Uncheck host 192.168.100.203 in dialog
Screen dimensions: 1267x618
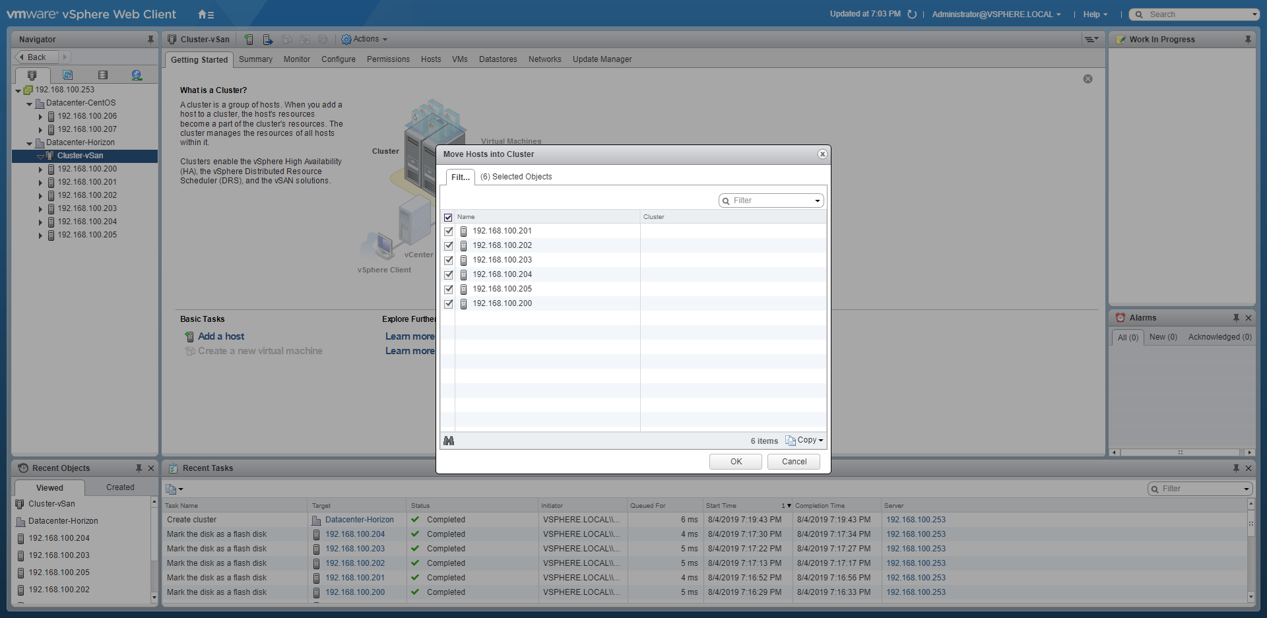coord(449,261)
